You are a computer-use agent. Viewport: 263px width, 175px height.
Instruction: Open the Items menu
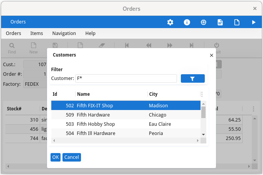pyautogui.click(x=37, y=33)
